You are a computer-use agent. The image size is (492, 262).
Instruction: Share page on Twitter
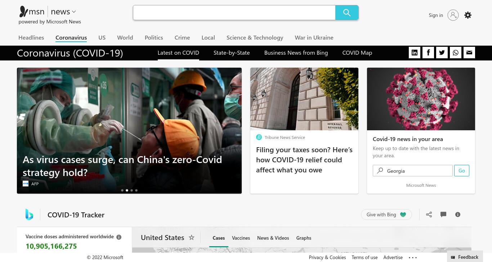[x=442, y=53]
